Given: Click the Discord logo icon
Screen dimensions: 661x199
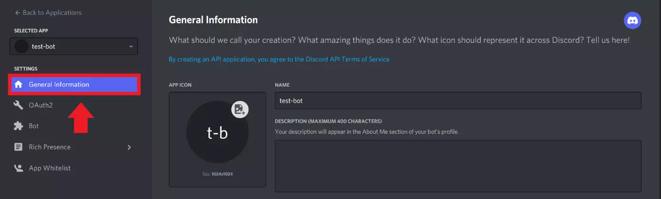Looking at the screenshot, I should click(632, 20).
